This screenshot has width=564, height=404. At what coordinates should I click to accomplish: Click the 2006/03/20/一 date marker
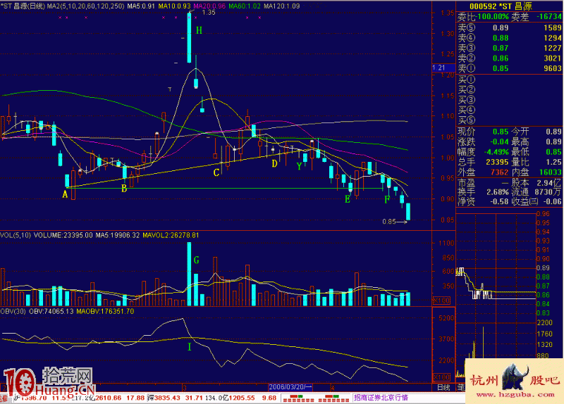pyautogui.click(x=290, y=387)
